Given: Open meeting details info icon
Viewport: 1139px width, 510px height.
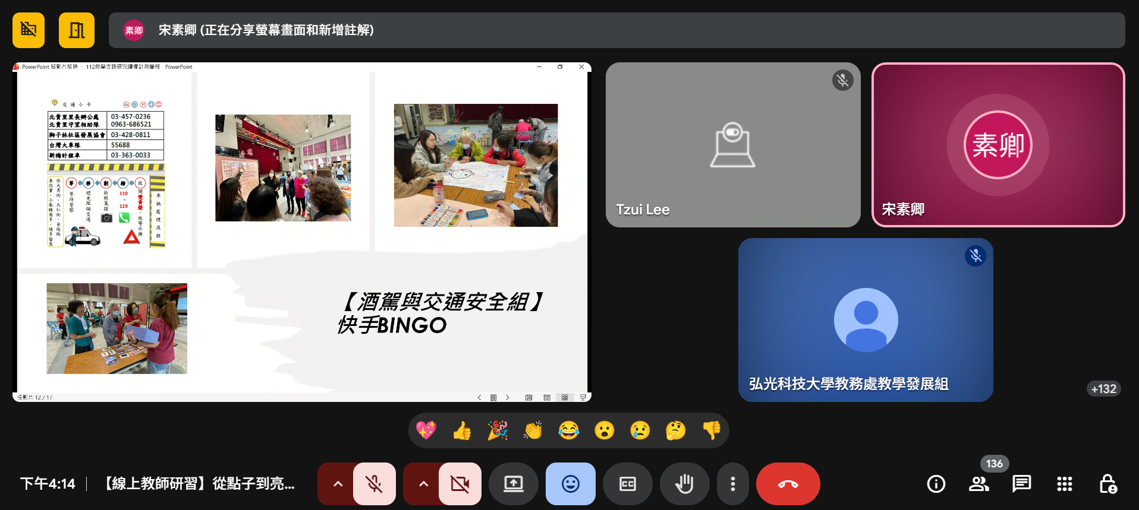Looking at the screenshot, I should (936, 484).
